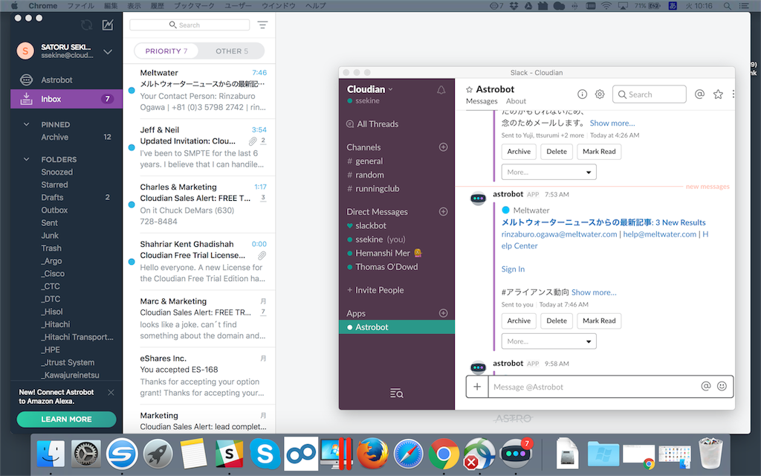The image size is (761, 476).
Task: Toggle unread dot on Shahriar Kent Ghadishah email
Action: tap(132, 261)
